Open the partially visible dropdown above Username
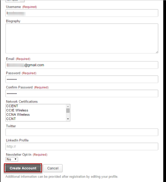This screenshot has width=166, height=182. 15,1
